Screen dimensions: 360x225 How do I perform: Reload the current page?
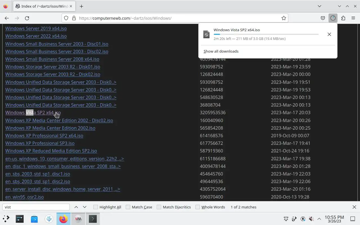[27, 18]
